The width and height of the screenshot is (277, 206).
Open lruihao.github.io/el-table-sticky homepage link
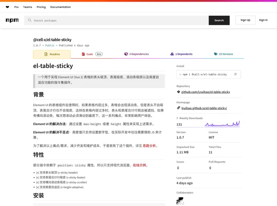pyautogui.click(x=204, y=108)
